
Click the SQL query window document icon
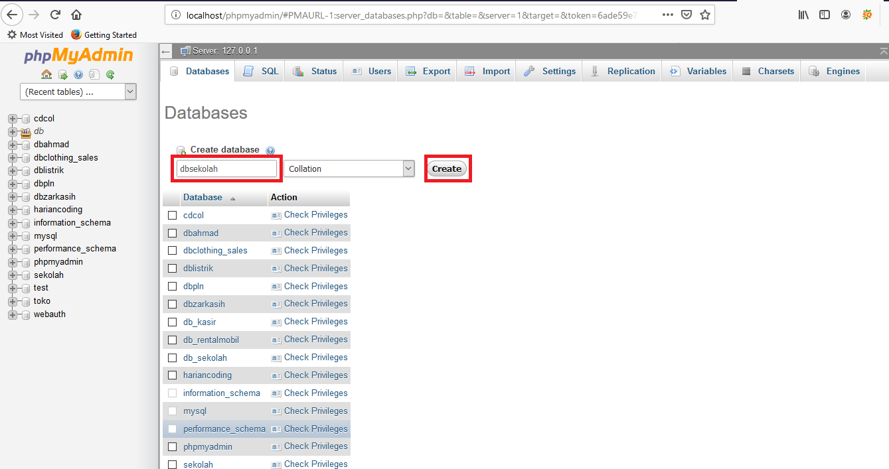(94, 74)
